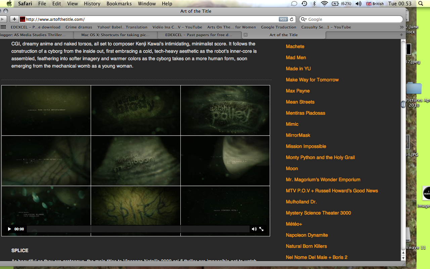Open the Moon link
The image size is (430, 269).
(x=292, y=168)
